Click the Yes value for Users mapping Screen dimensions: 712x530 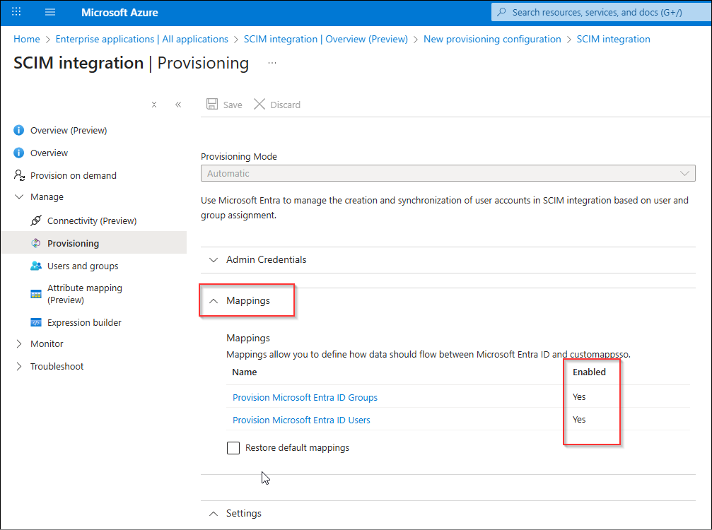coord(579,420)
